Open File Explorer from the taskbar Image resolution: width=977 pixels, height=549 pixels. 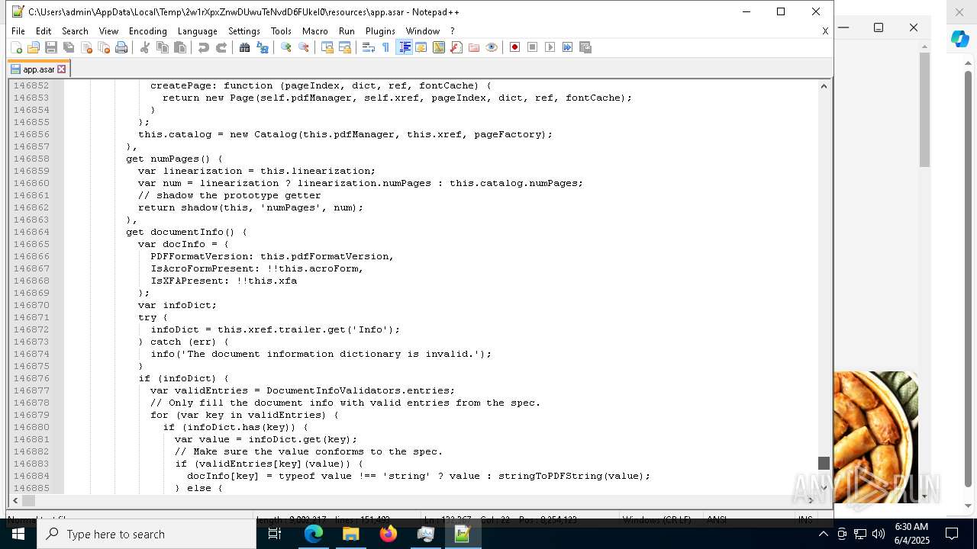coord(351,534)
